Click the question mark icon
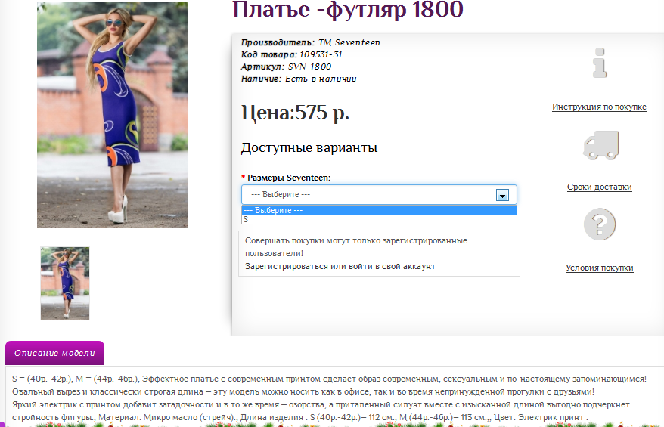The height and width of the screenshot is (427, 664). [600, 224]
